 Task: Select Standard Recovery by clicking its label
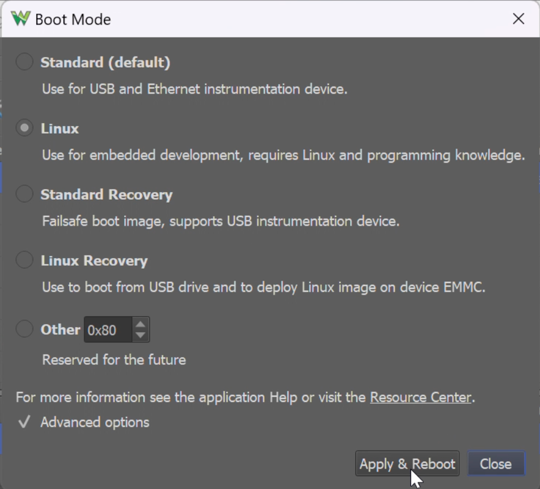(x=107, y=194)
